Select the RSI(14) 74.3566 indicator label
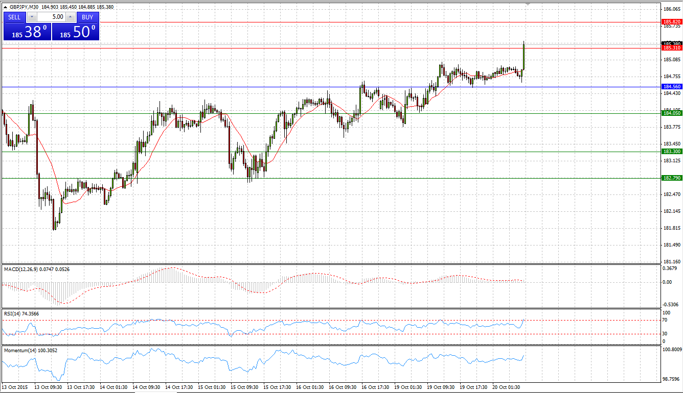The image size is (683, 393). [21, 314]
